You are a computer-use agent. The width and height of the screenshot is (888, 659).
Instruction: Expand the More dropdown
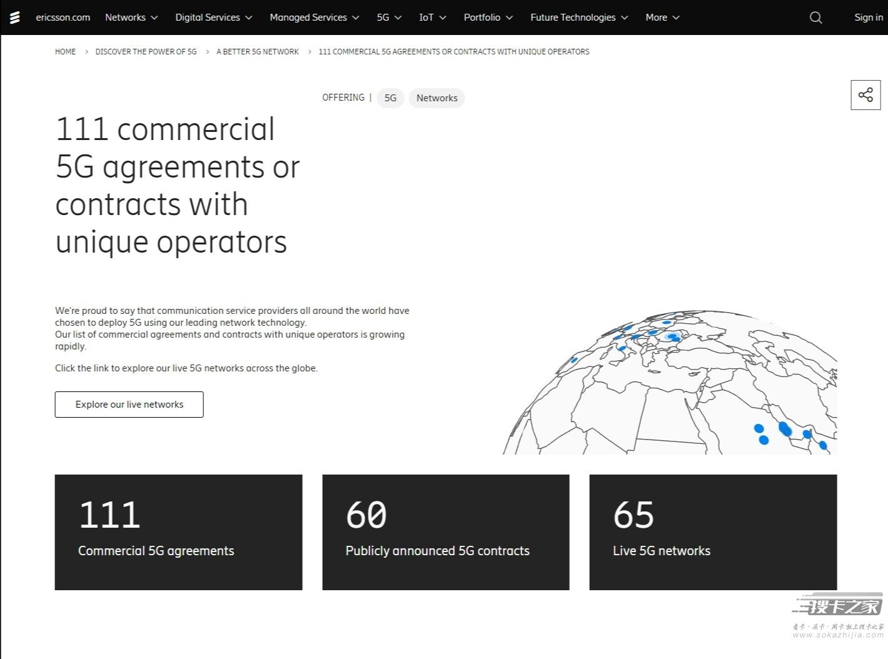662,18
